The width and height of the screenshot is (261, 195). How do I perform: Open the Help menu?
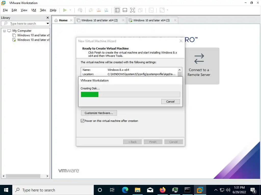[x=53, y=10]
